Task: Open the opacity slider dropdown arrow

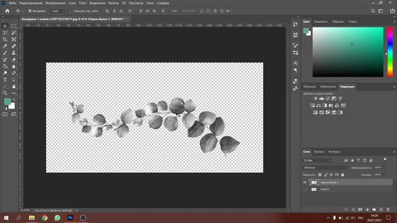Action: (384, 167)
